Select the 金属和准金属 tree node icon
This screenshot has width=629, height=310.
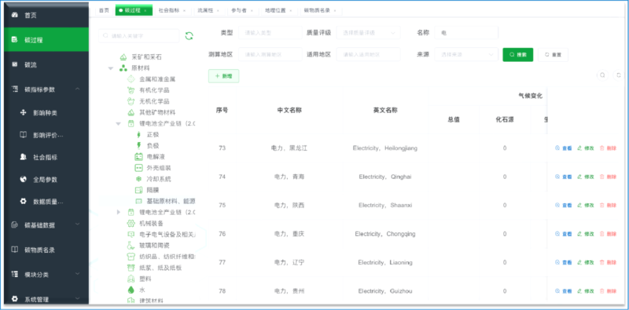tap(131, 79)
